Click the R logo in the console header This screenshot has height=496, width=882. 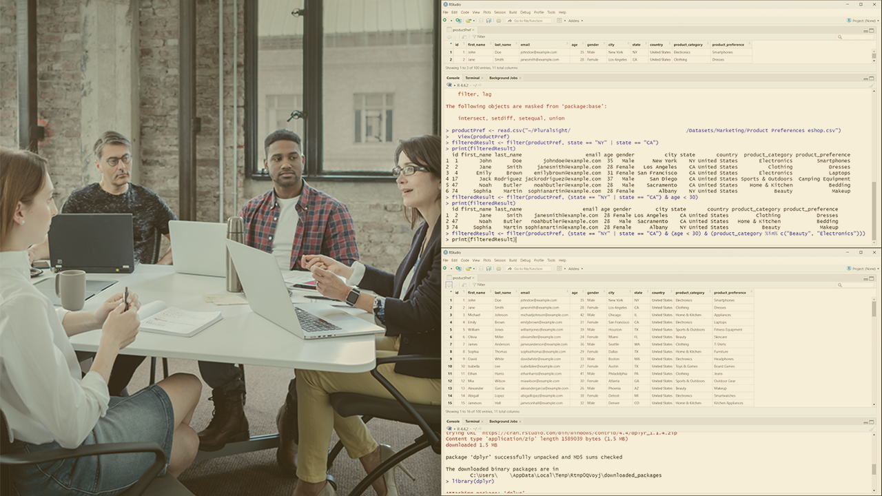pos(449,85)
